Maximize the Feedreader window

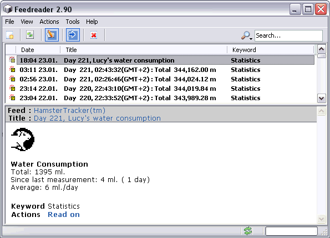click(308, 9)
